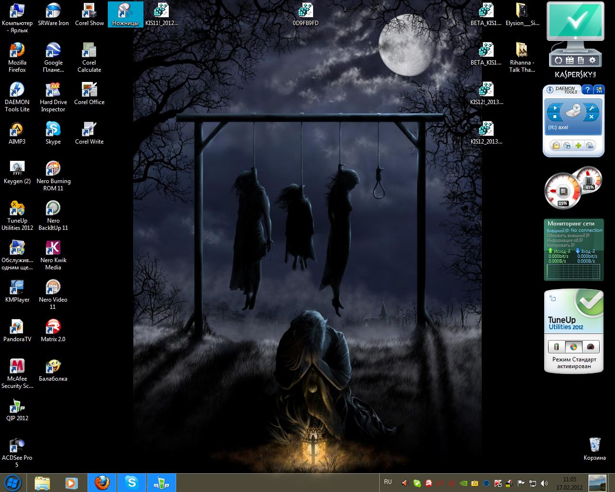Click Копировать IP in network gadget
The width and height of the screenshot is (615, 492).
click(x=561, y=245)
